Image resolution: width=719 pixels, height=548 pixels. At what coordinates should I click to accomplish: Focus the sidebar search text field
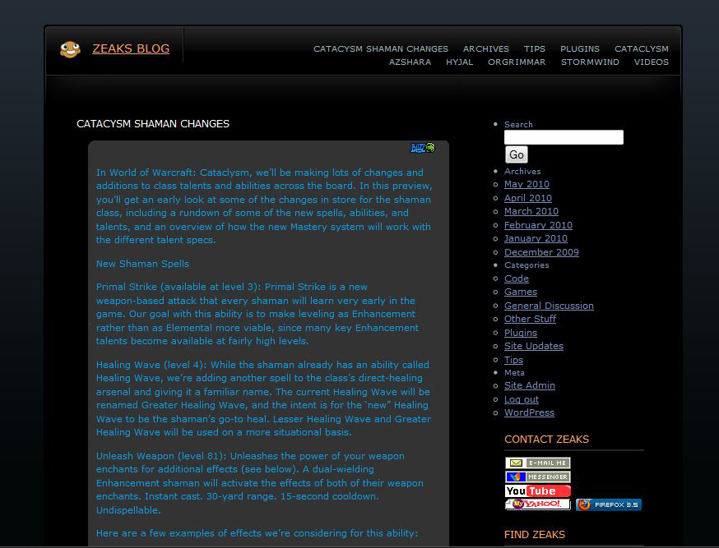[564, 137]
